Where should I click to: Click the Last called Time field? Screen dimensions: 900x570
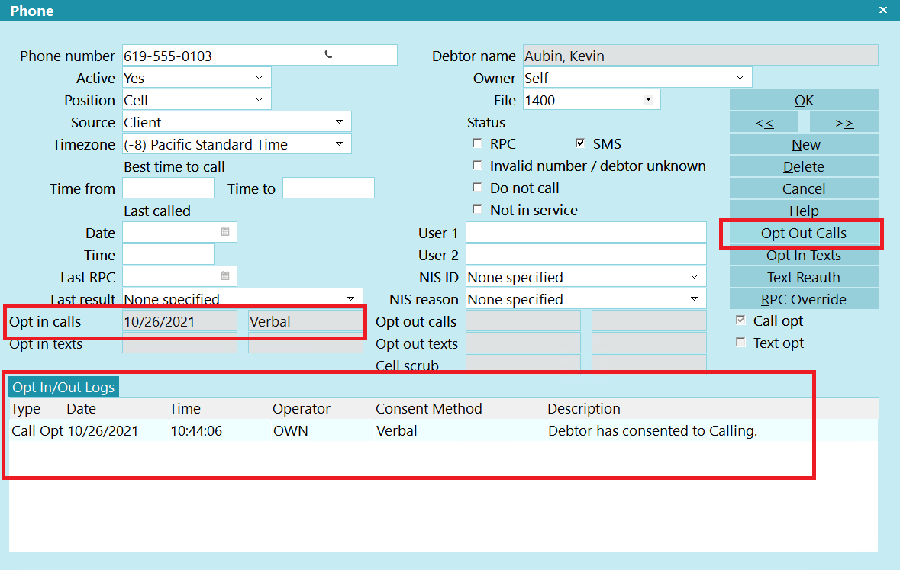pos(168,254)
